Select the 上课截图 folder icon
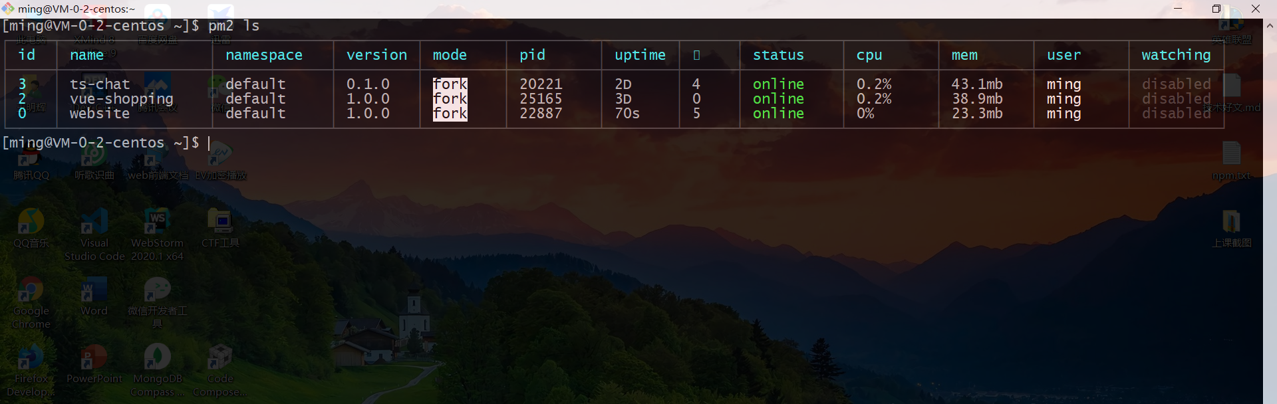Screen dimensions: 1277x404 (x=1231, y=223)
